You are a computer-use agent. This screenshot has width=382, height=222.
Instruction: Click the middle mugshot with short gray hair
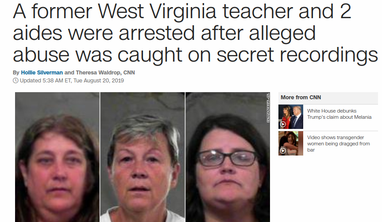click(x=143, y=157)
